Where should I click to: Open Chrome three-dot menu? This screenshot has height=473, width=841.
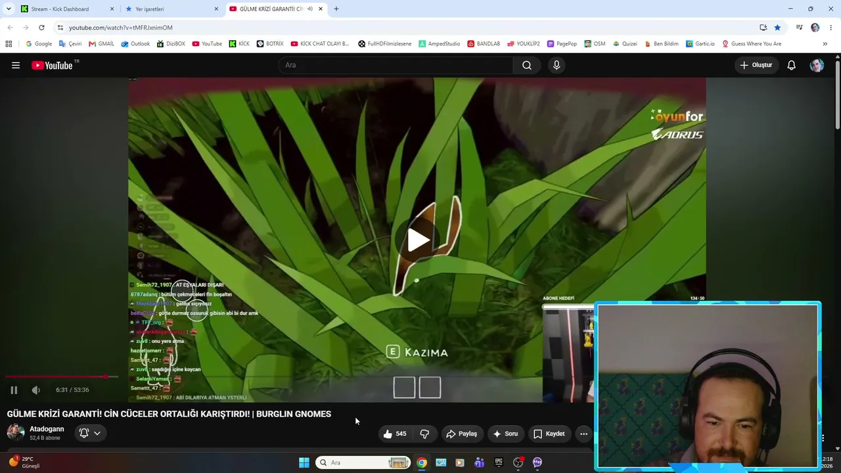(x=831, y=28)
